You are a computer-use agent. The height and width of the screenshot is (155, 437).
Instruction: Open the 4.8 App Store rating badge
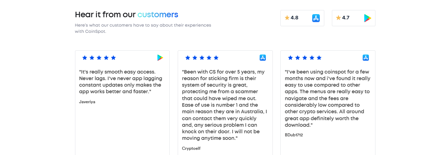pyautogui.click(x=302, y=18)
